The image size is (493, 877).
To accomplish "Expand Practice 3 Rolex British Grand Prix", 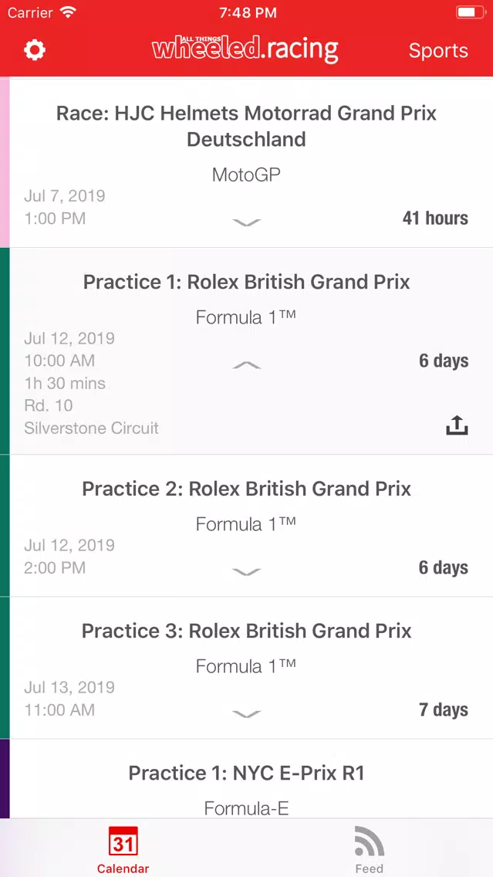I will pyautogui.click(x=247, y=714).
